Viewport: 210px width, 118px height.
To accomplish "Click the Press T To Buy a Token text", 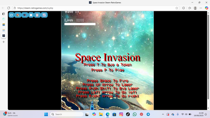I will point(108,65).
